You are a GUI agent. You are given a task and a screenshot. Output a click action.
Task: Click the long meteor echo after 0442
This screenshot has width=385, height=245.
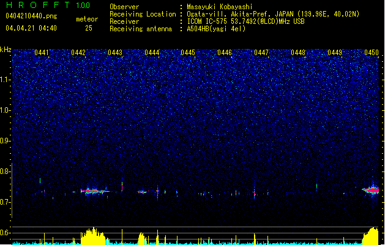94,191
